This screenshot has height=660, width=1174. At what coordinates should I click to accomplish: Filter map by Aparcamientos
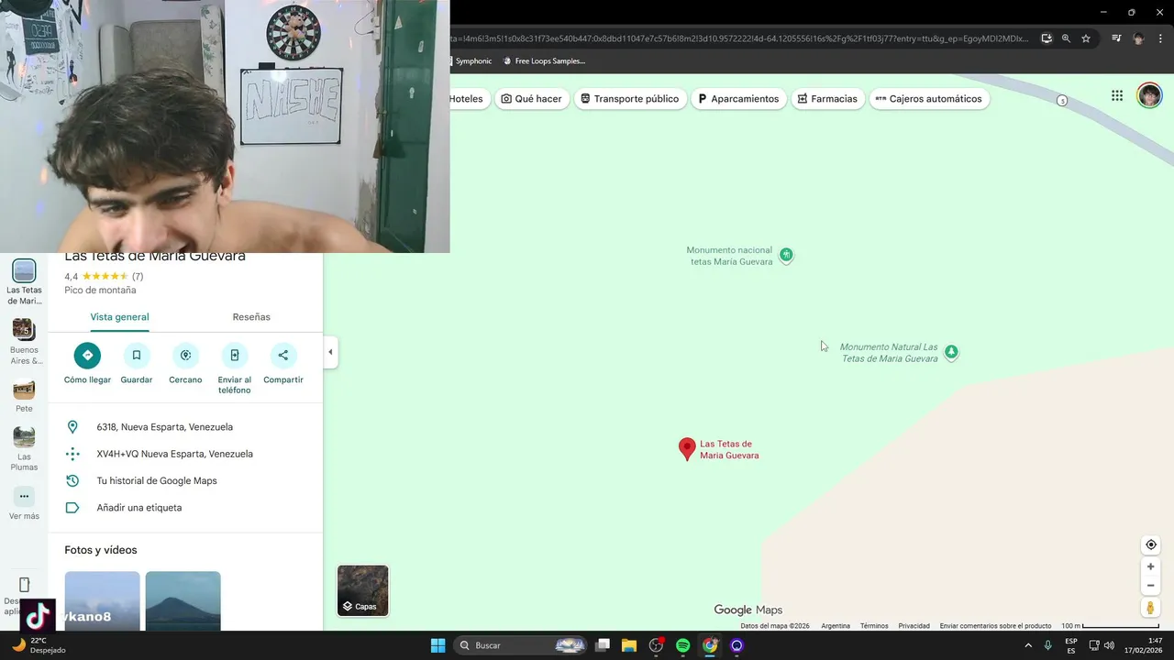pyautogui.click(x=738, y=99)
